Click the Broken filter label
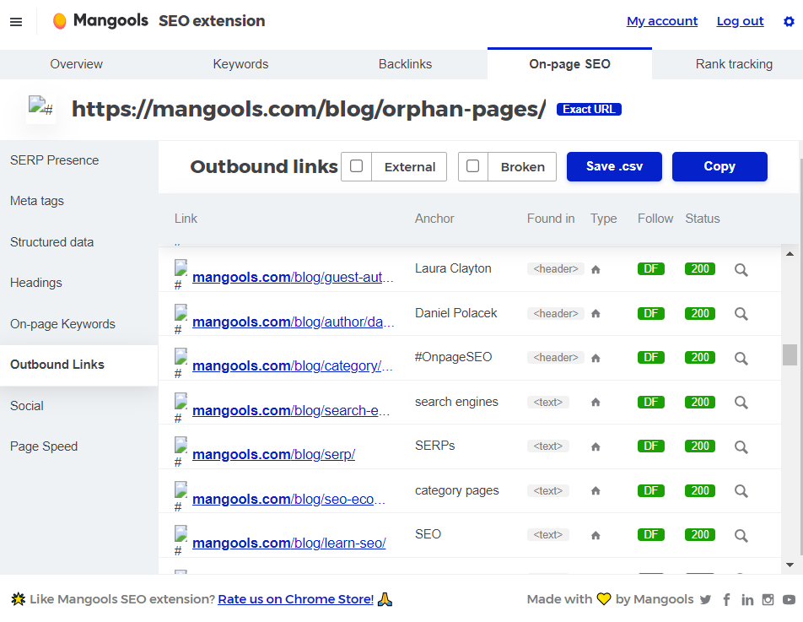This screenshot has height=622, width=803. tap(522, 167)
